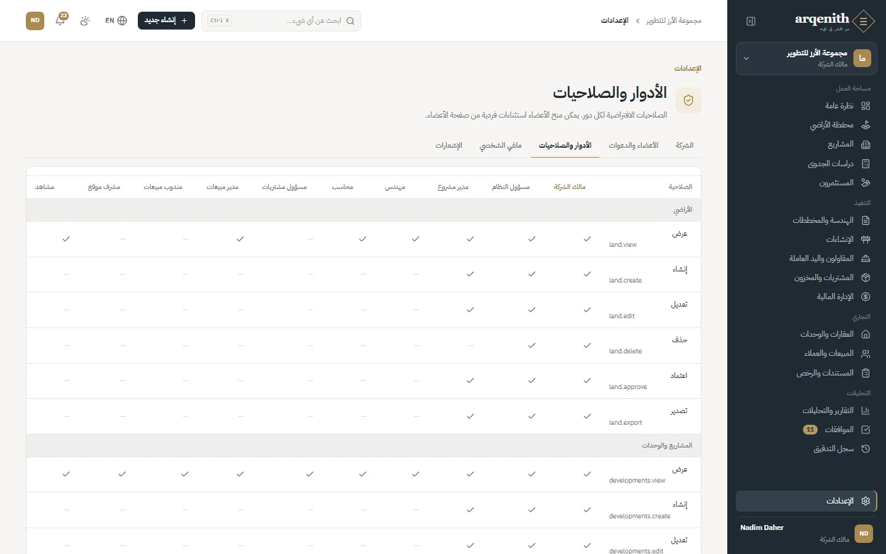Toggle developments.view permission for مشرف موقع
The image size is (886, 554).
(122, 474)
